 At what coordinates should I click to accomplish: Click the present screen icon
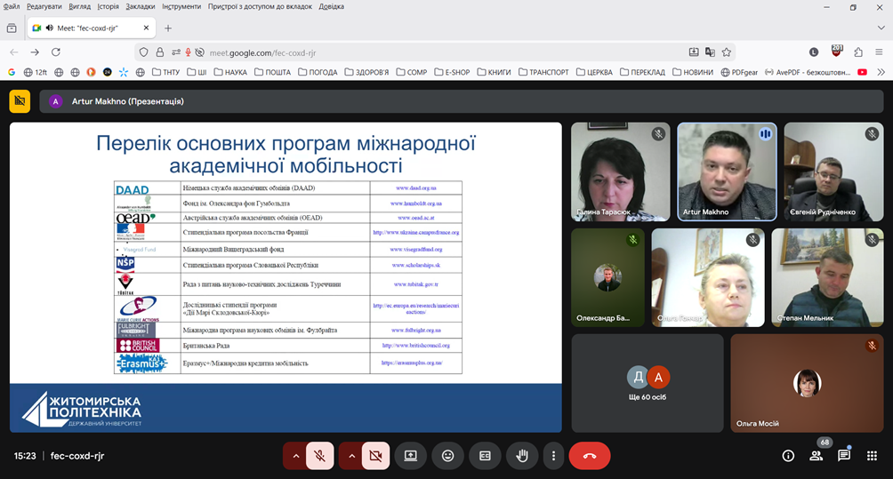click(x=411, y=456)
